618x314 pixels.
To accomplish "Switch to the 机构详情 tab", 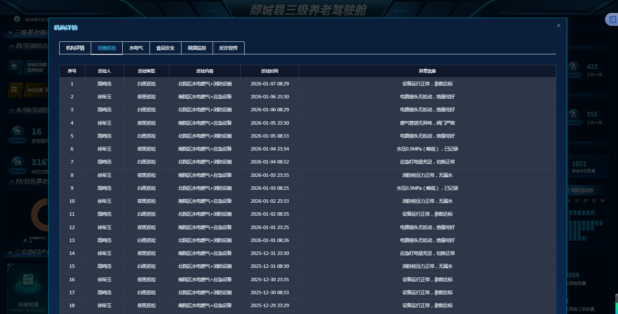I will (x=75, y=48).
